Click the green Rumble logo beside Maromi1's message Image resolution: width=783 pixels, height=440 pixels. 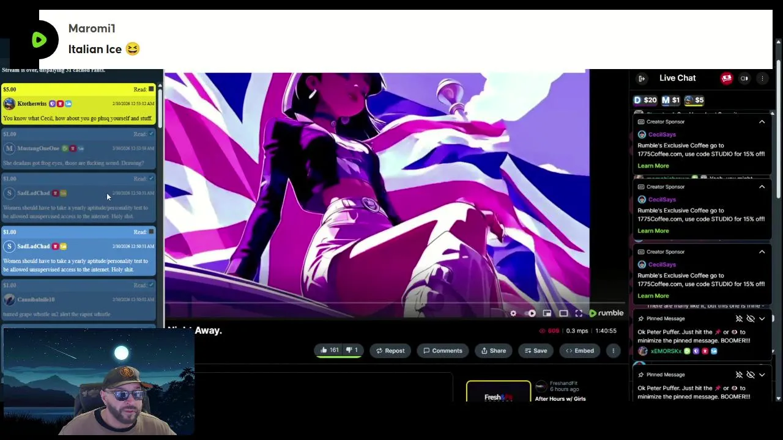pyautogui.click(x=39, y=40)
